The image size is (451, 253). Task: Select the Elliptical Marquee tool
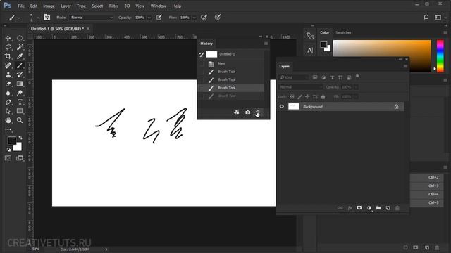pos(20,38)
